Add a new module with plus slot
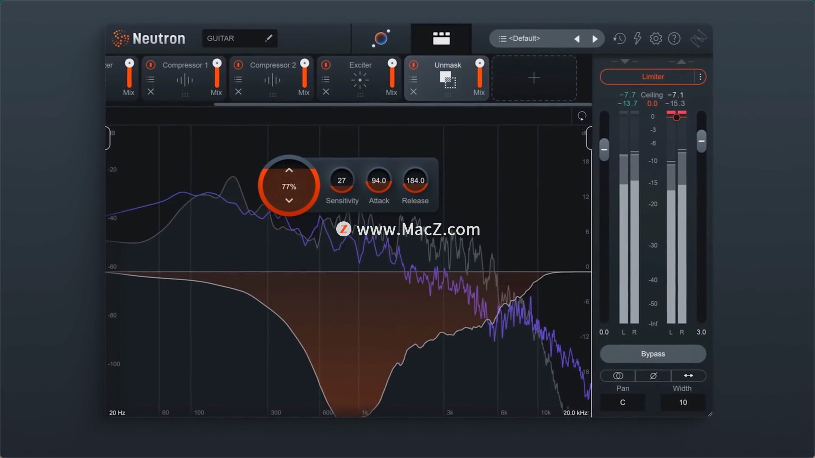The width and height of the screenshot is (815, 458). tap(534, 78)
